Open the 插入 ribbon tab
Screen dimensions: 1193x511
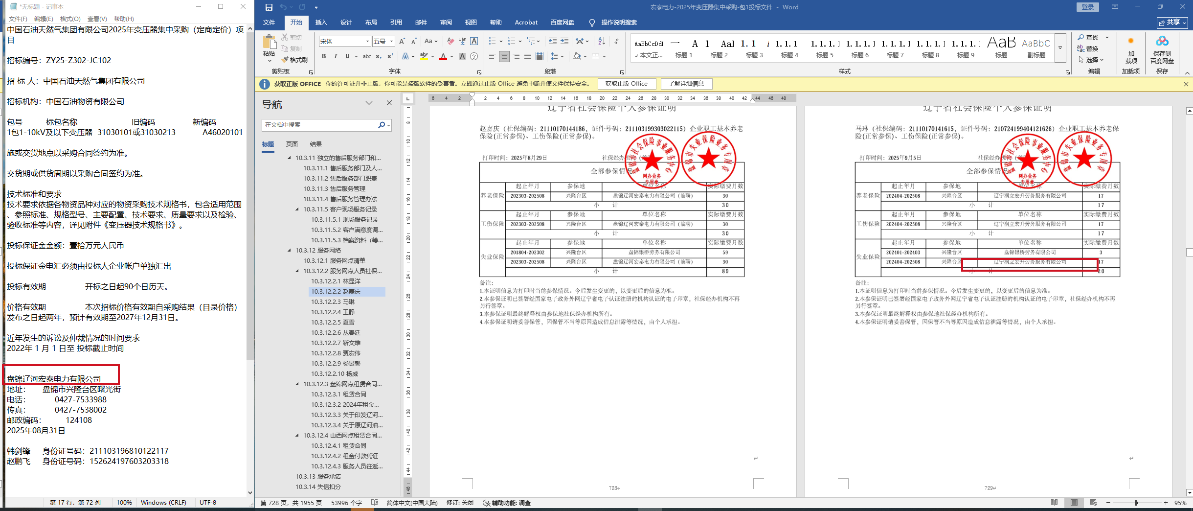point(321,22)
